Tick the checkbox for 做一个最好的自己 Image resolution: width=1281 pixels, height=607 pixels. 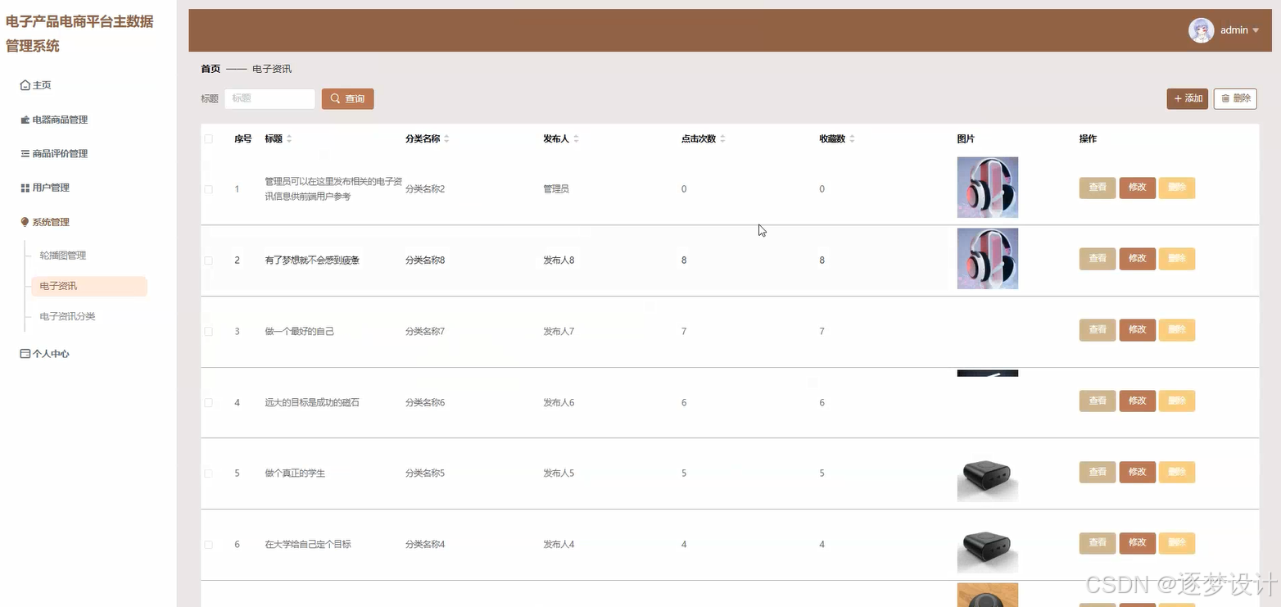tap(208, 332)
